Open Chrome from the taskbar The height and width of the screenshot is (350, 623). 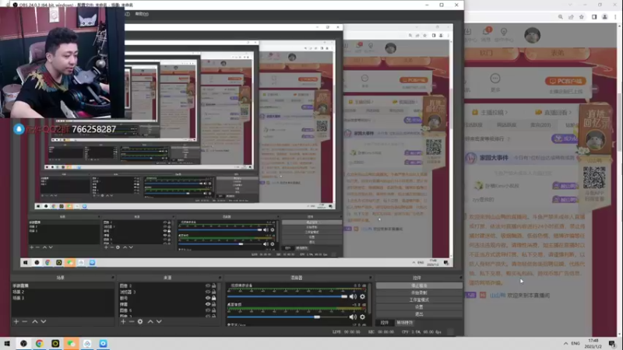(40, 343)
